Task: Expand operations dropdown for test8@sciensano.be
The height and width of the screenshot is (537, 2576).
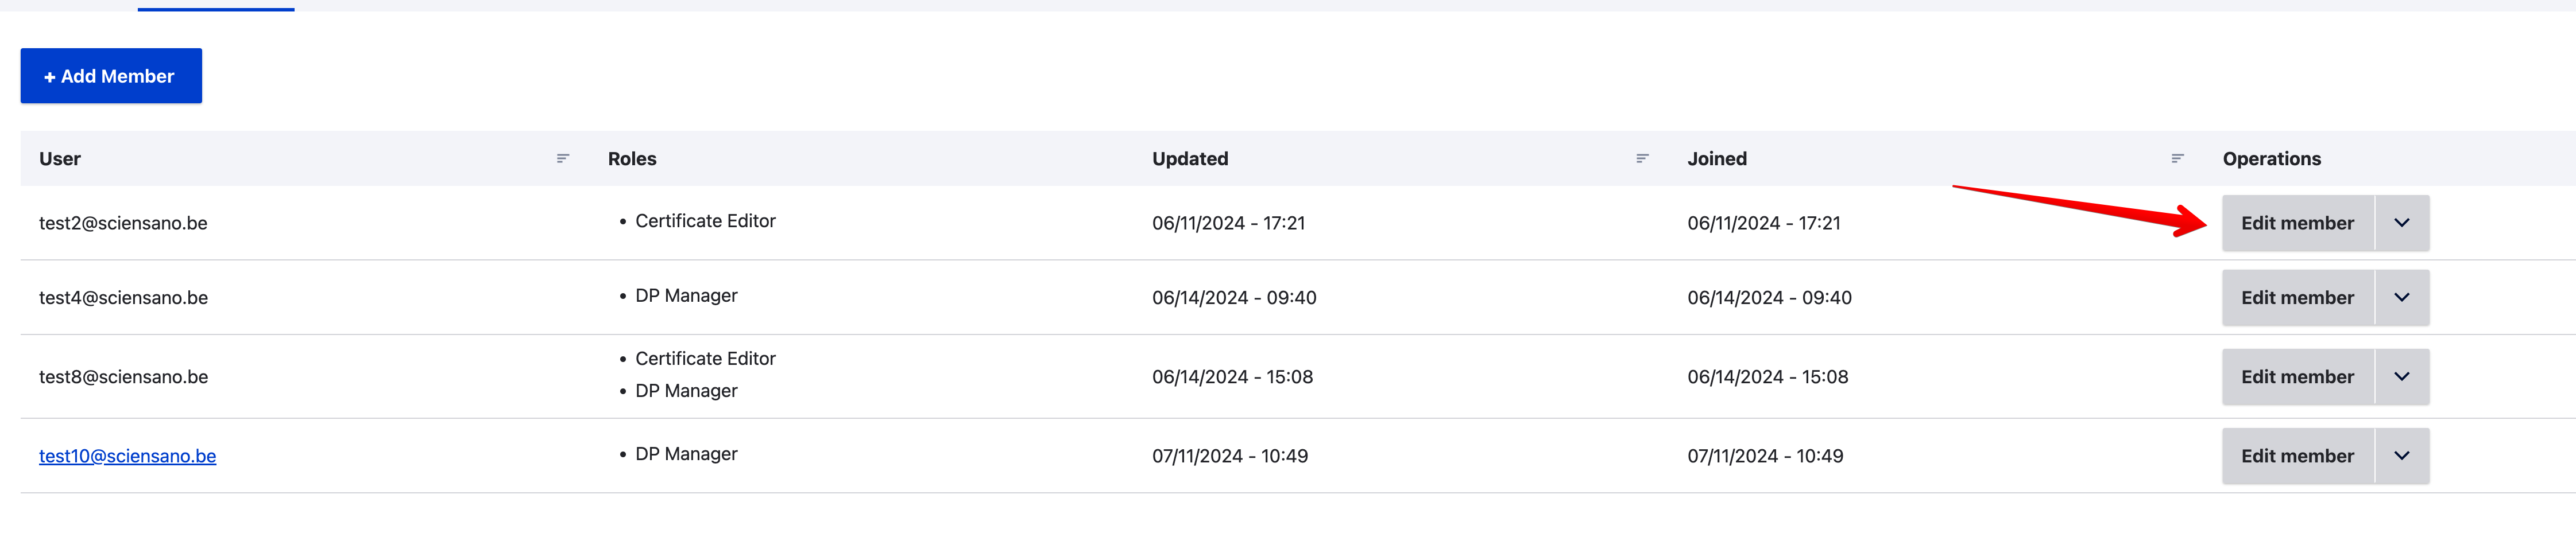Action: pyautogui.click(x=2402, y=377)
